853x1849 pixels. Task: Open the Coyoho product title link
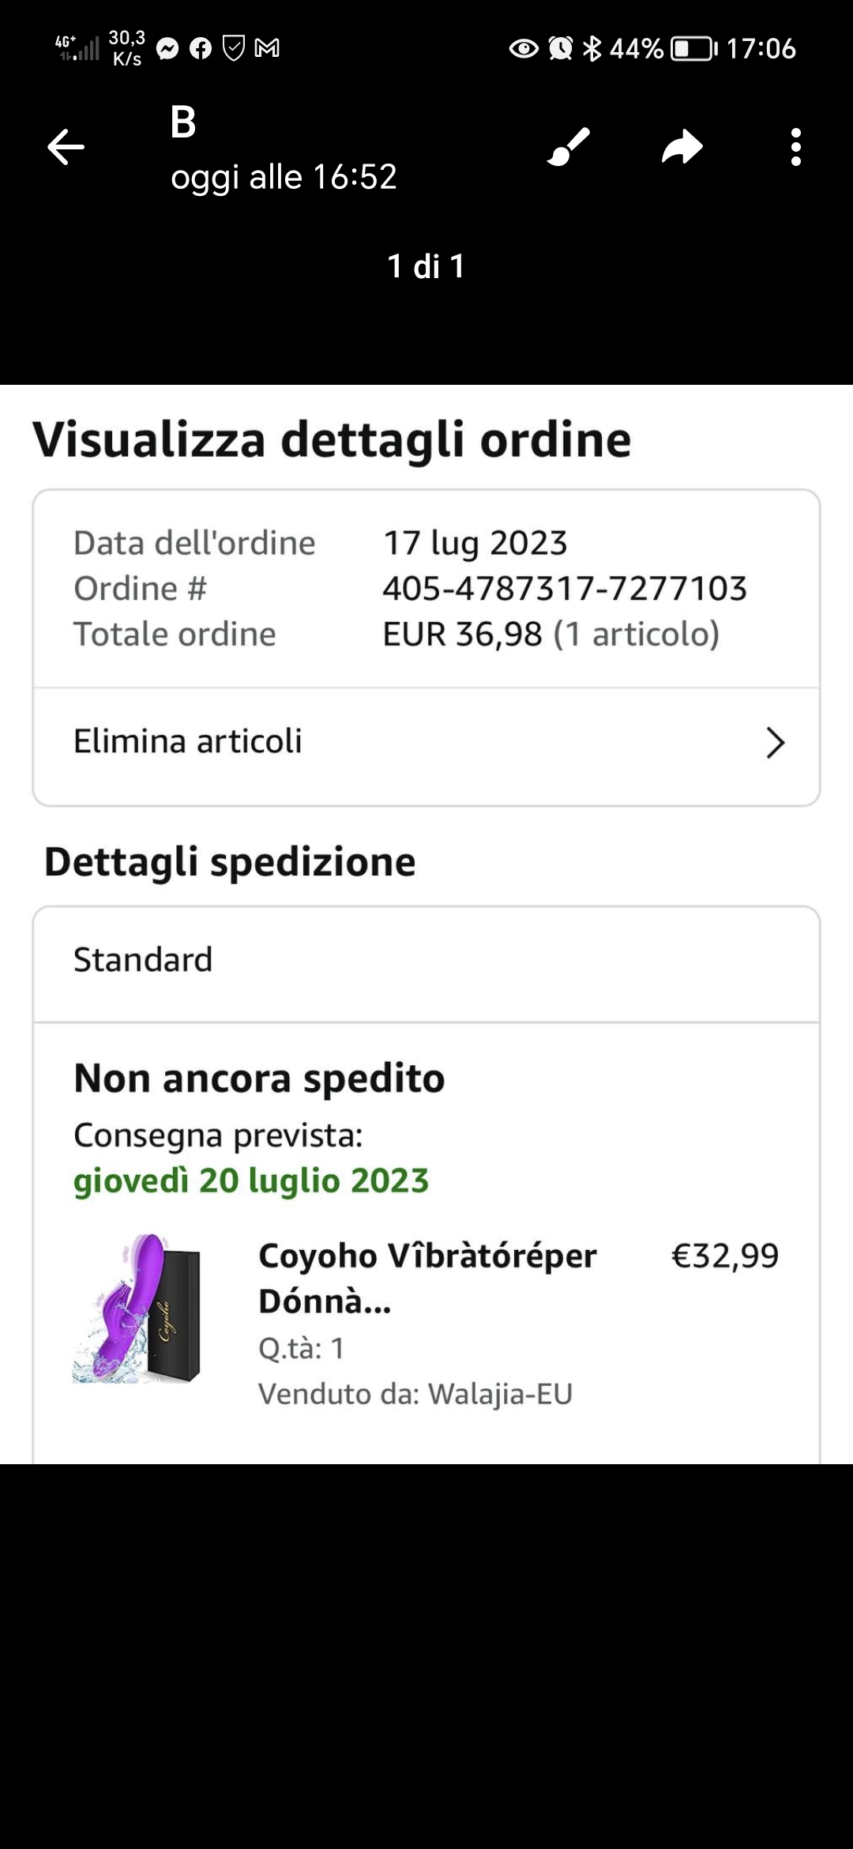(x=426, y=1278)
